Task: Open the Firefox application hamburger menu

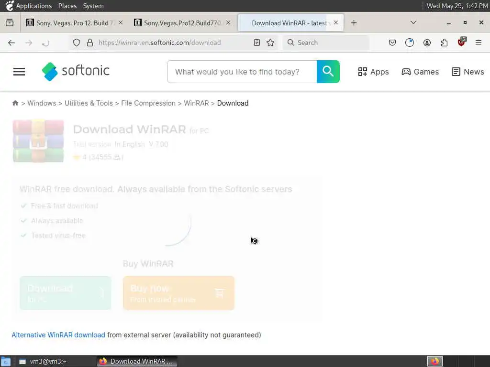Action: pos(479,43)
